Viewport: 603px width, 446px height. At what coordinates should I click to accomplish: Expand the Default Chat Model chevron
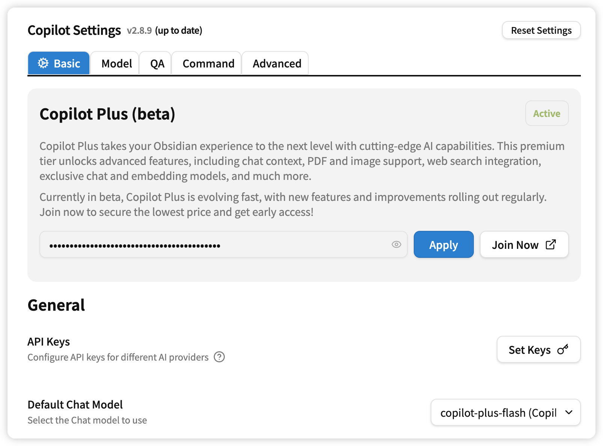tap(569, 412)
